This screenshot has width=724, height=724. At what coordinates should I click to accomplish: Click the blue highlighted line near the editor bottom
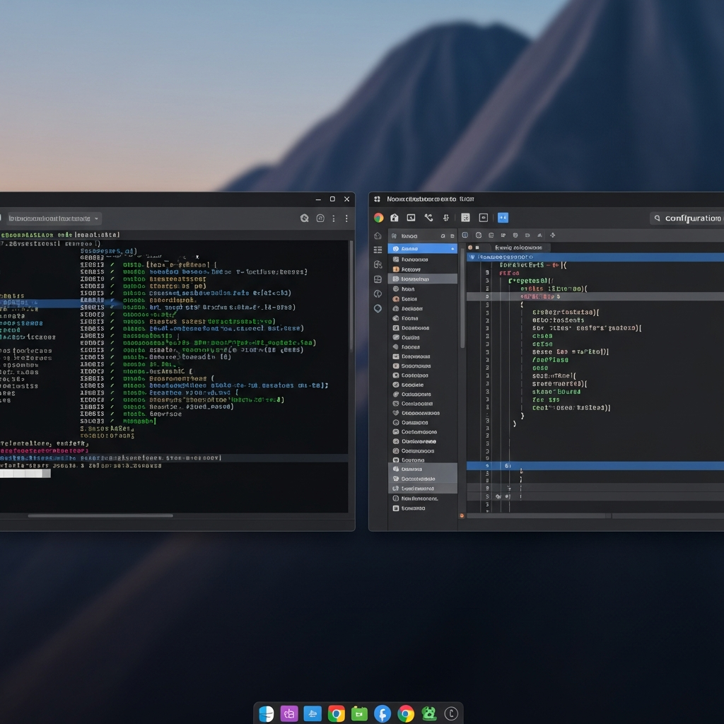[x=595, y=466]
